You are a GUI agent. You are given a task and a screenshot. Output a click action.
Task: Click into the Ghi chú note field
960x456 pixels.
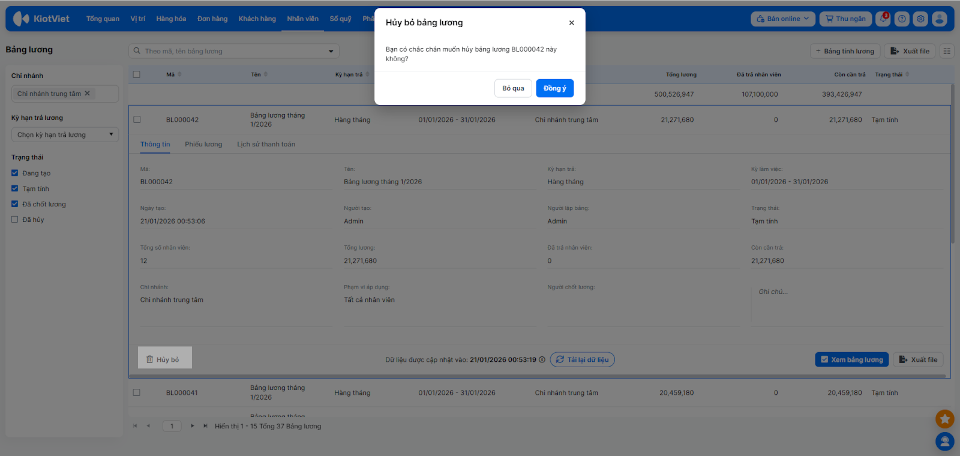click(847, 305)
